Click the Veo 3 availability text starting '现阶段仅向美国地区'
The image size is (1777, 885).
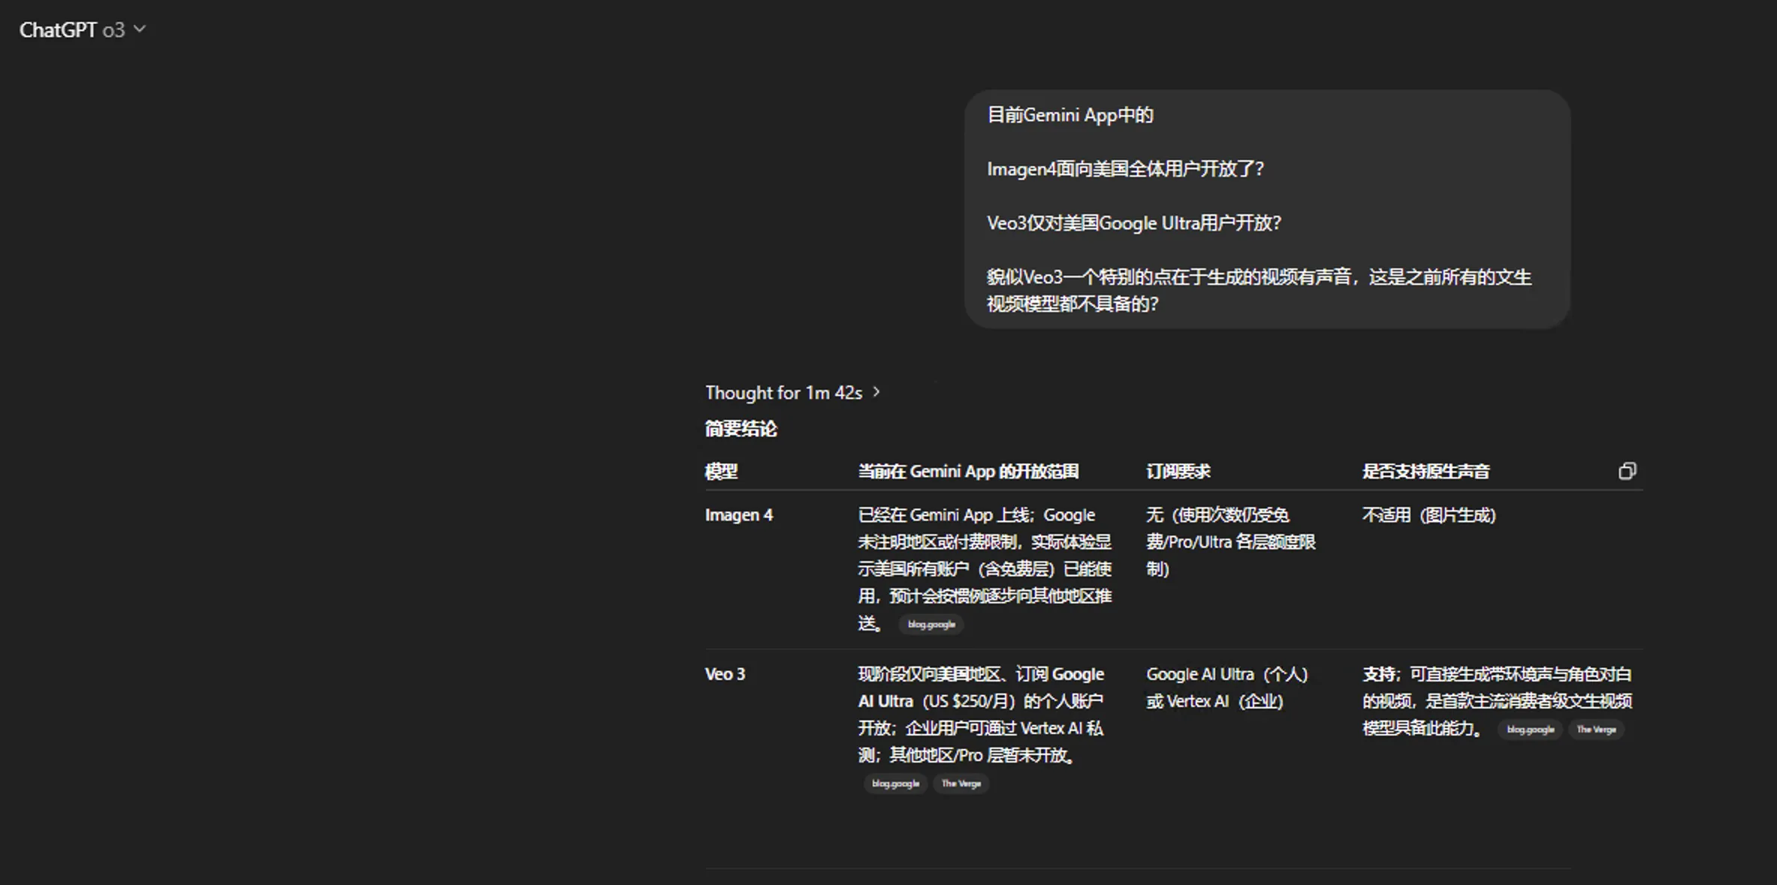click(x=981, y=714)
